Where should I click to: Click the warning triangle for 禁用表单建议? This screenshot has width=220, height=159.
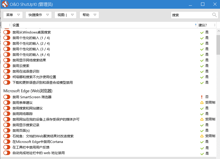(x=202, y=103)
